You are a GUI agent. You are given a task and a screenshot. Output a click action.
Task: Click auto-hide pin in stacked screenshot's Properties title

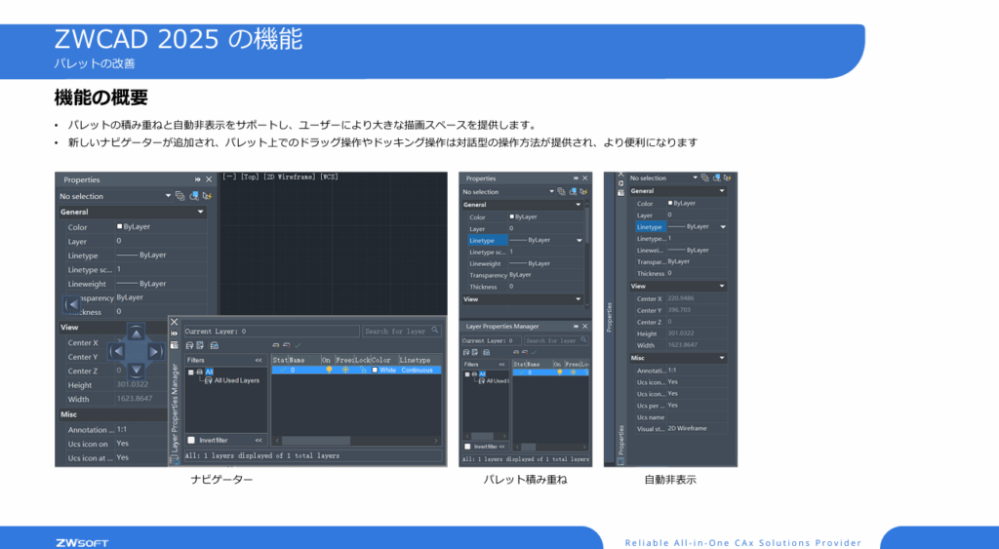[x=576, y=178]
